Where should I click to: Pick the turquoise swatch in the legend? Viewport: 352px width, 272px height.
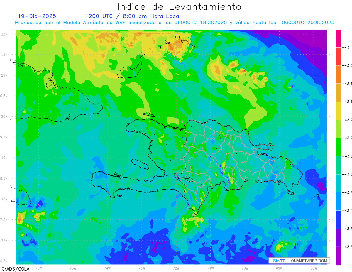338,183
